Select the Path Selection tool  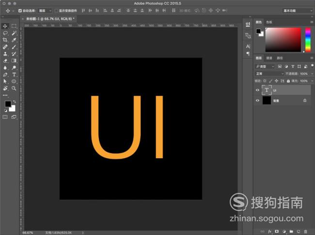coord(5,81)
